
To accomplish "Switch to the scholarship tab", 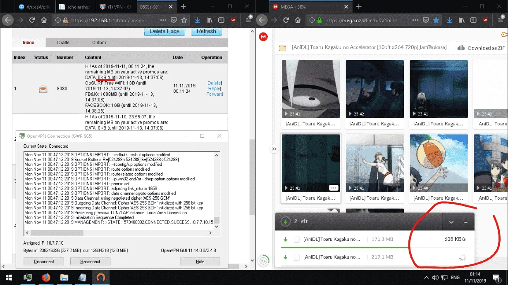I will click(x=75, y=7).
